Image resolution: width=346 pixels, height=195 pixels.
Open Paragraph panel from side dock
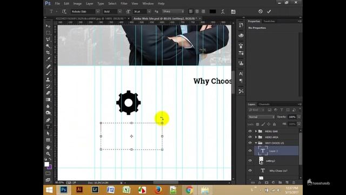pyautogui.click(x=241, y=81)
